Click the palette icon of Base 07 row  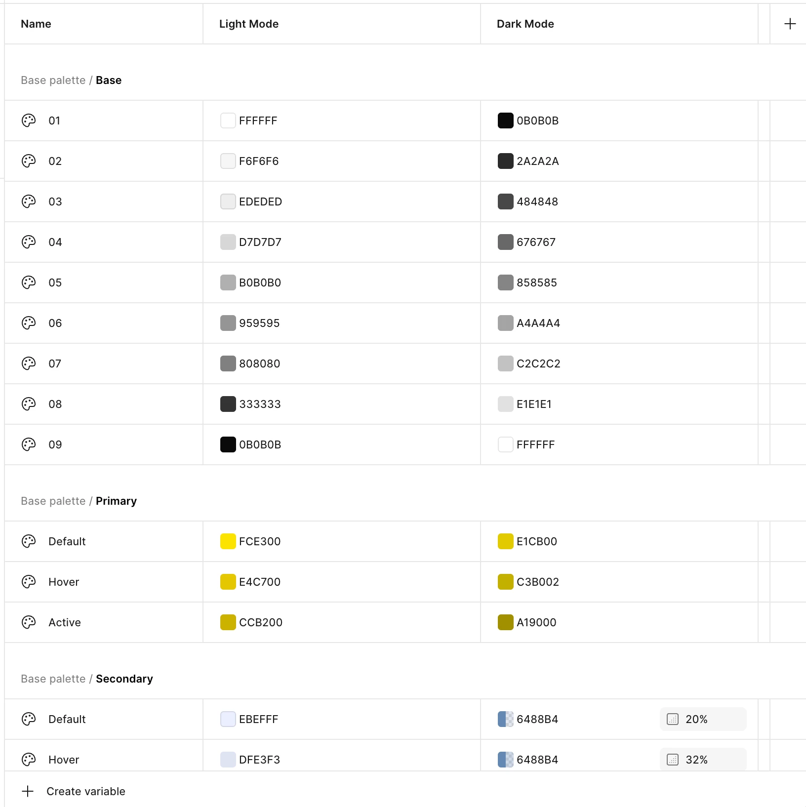(29, 363)
